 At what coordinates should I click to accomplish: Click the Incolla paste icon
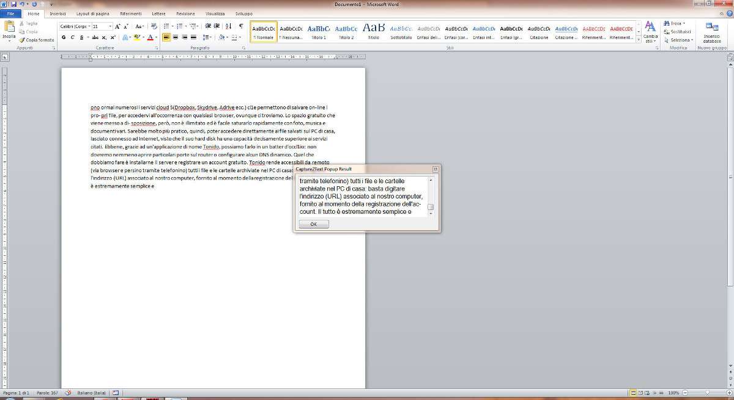coord(9,27)
